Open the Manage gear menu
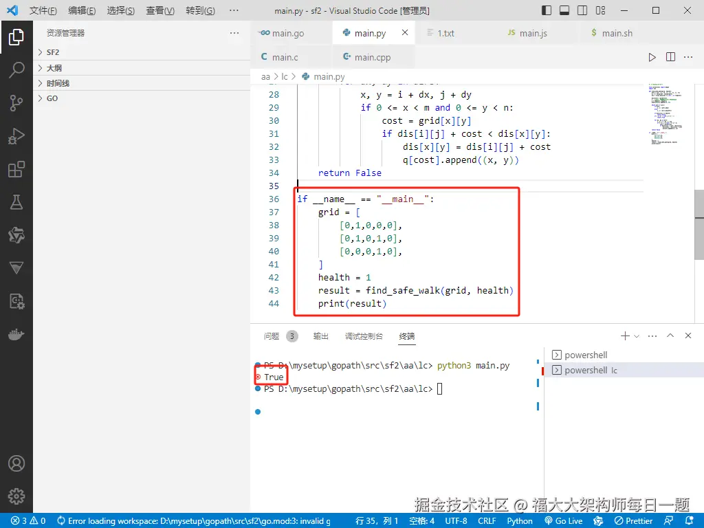This screenshot has width=704, height=528. [x=16, y=496]
